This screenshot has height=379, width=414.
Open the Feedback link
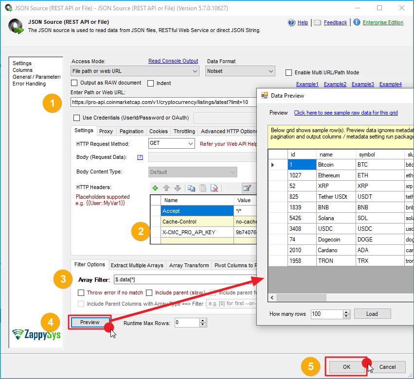tap(335, 23)
